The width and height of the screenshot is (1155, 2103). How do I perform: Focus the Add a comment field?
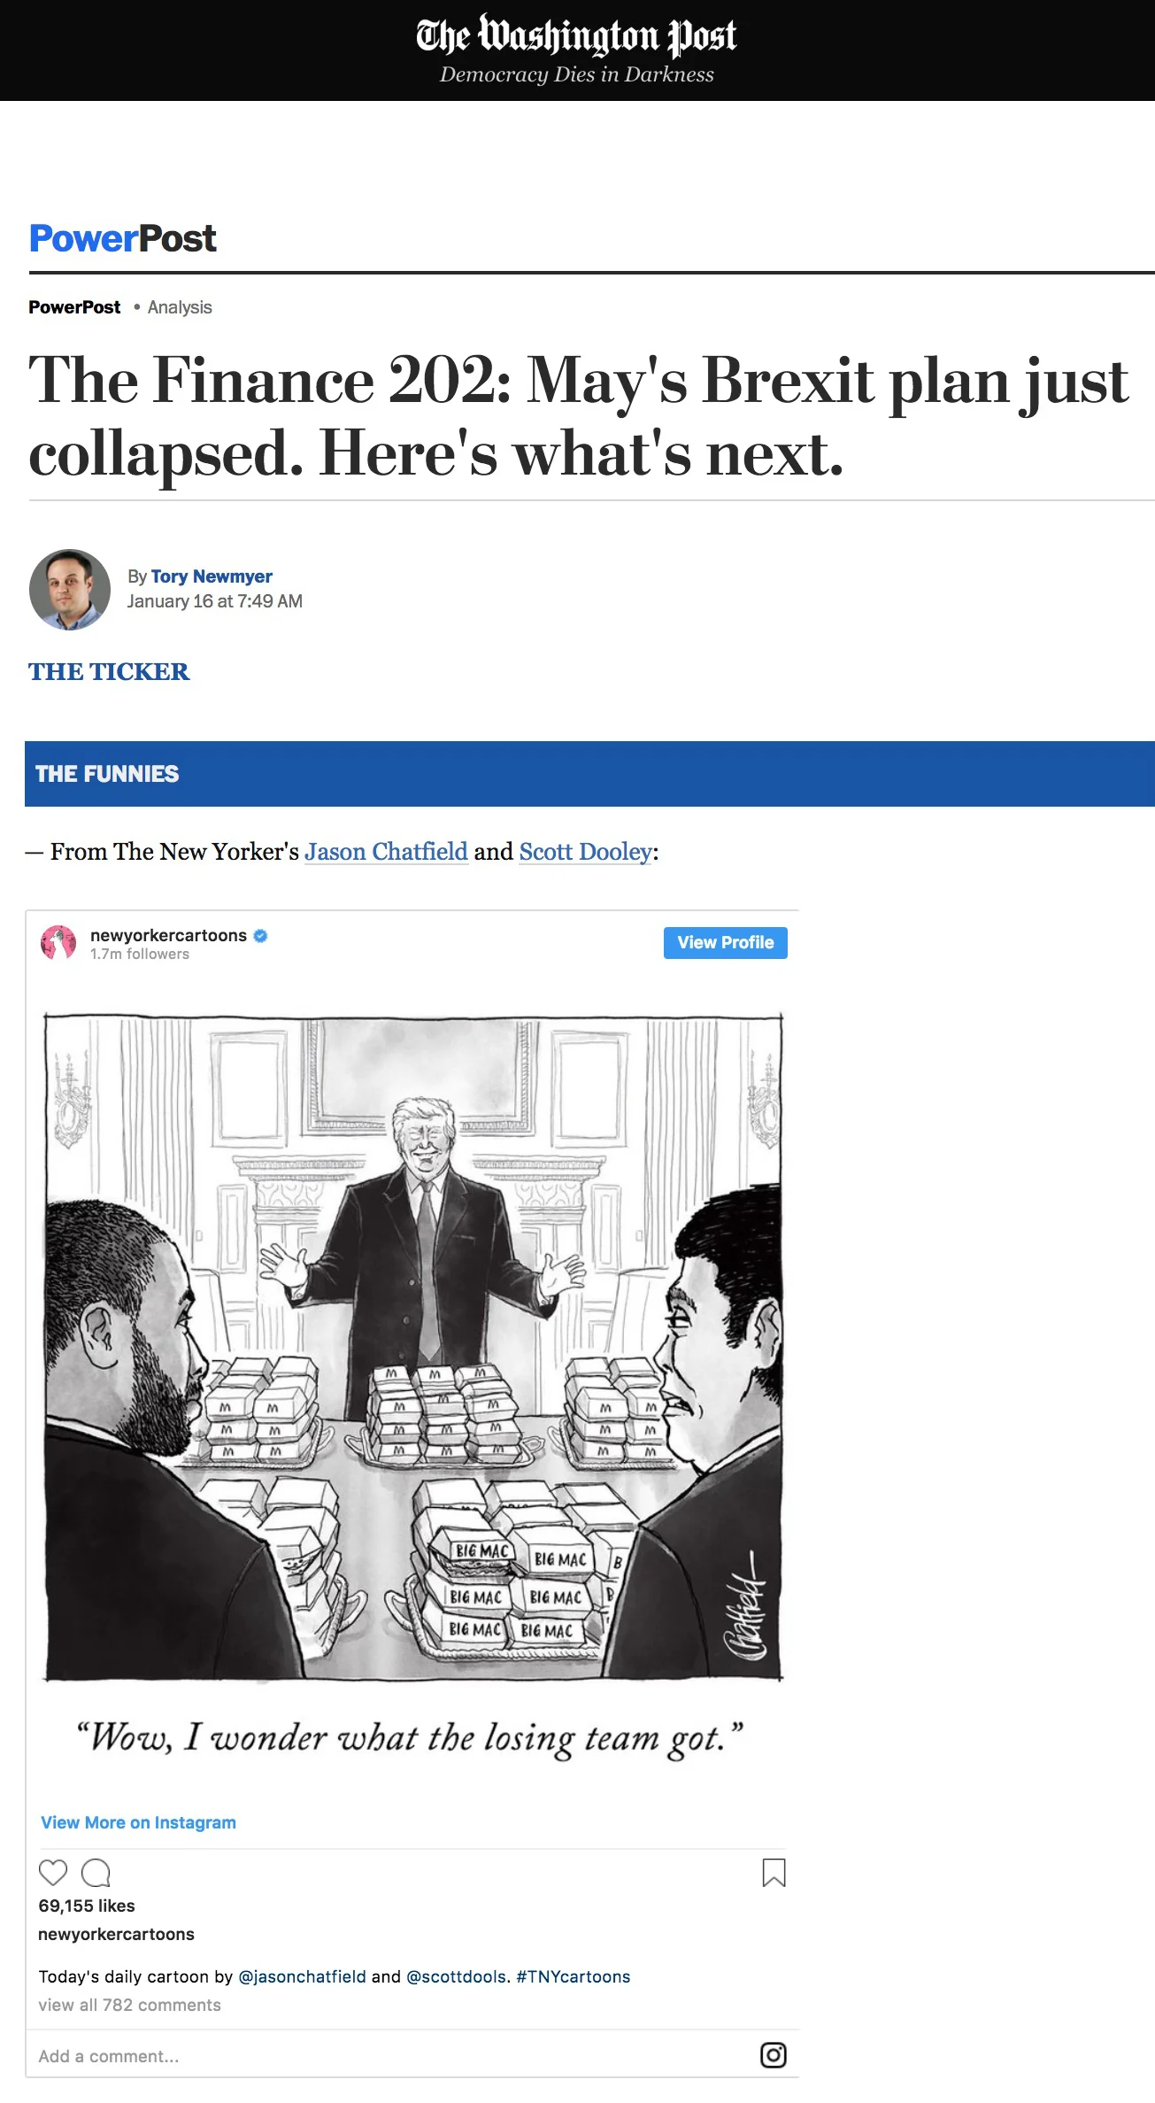(389, 2056)
